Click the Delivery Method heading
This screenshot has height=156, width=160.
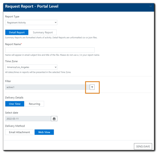tap(15, 126)
